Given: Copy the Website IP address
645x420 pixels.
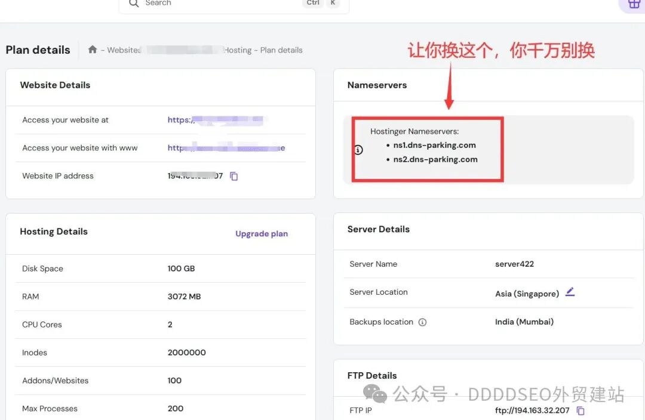Looking at the screenshot, I should (234, 176).
